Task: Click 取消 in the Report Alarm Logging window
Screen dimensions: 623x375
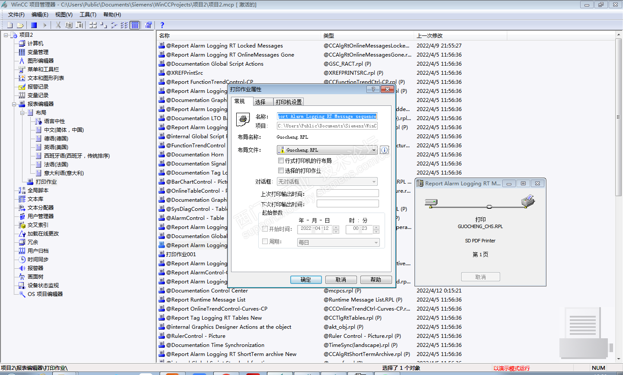Action: pyautogui.click(x=481, y=277)
